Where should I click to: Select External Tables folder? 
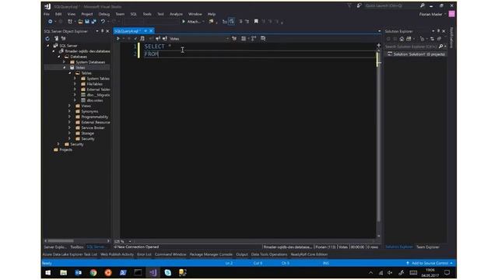[x=98, y=89]
